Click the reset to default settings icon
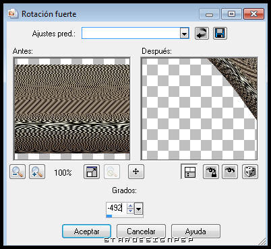This screenshot has height=249, width=271. click(202, 34)
